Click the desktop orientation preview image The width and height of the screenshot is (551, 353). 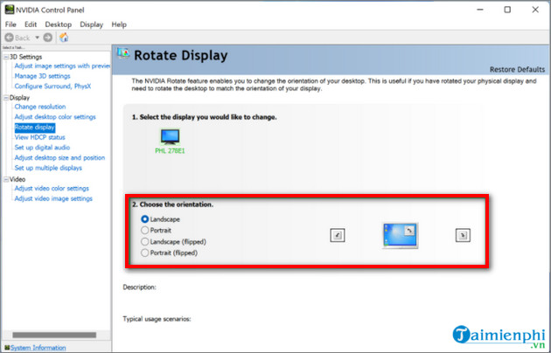[x=401, y=235]
